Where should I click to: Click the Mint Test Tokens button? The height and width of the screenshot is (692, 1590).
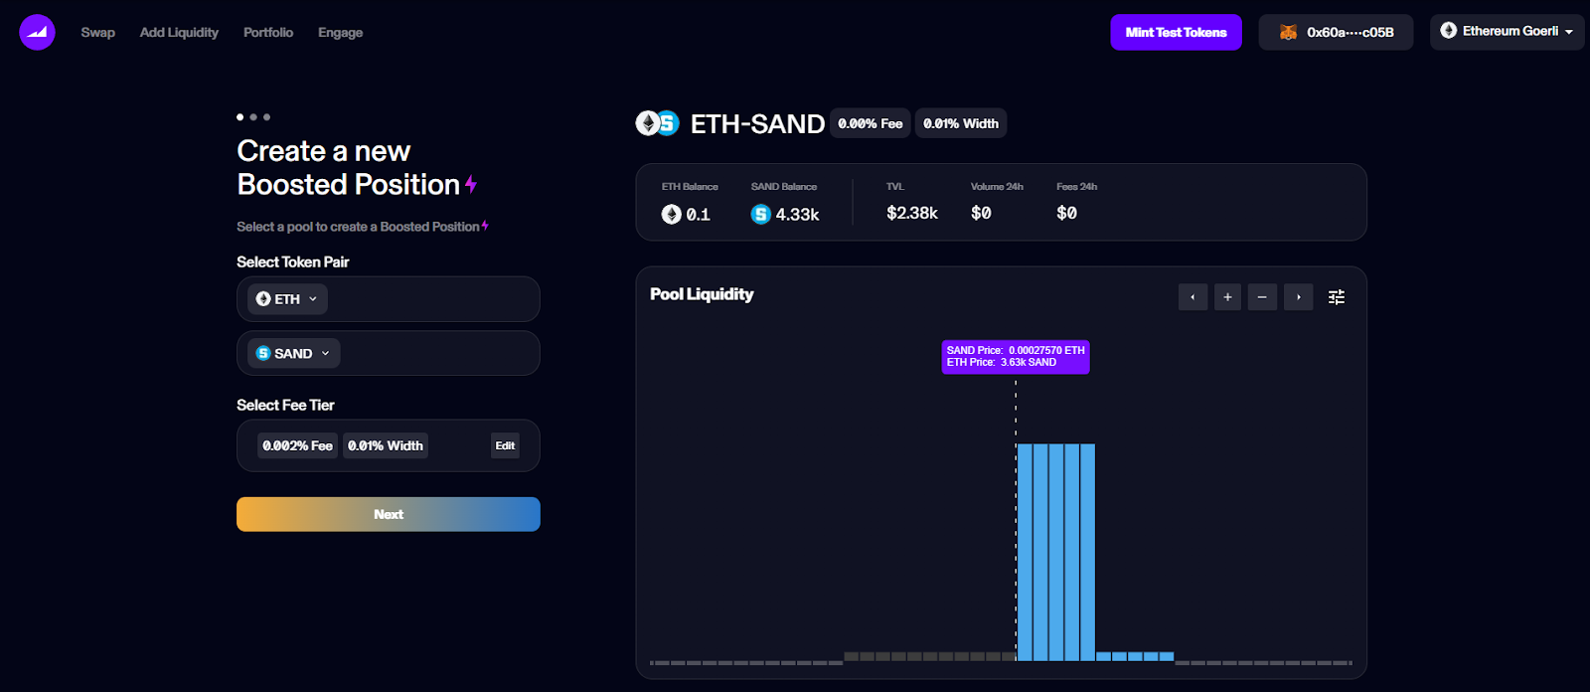point(1176,32)
